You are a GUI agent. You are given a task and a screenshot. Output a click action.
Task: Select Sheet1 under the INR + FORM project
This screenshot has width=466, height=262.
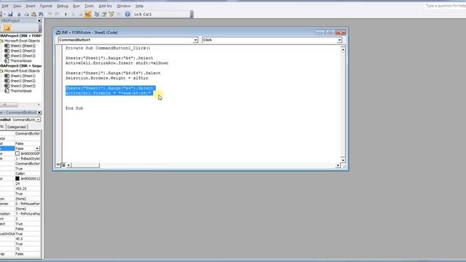[23, 46]
